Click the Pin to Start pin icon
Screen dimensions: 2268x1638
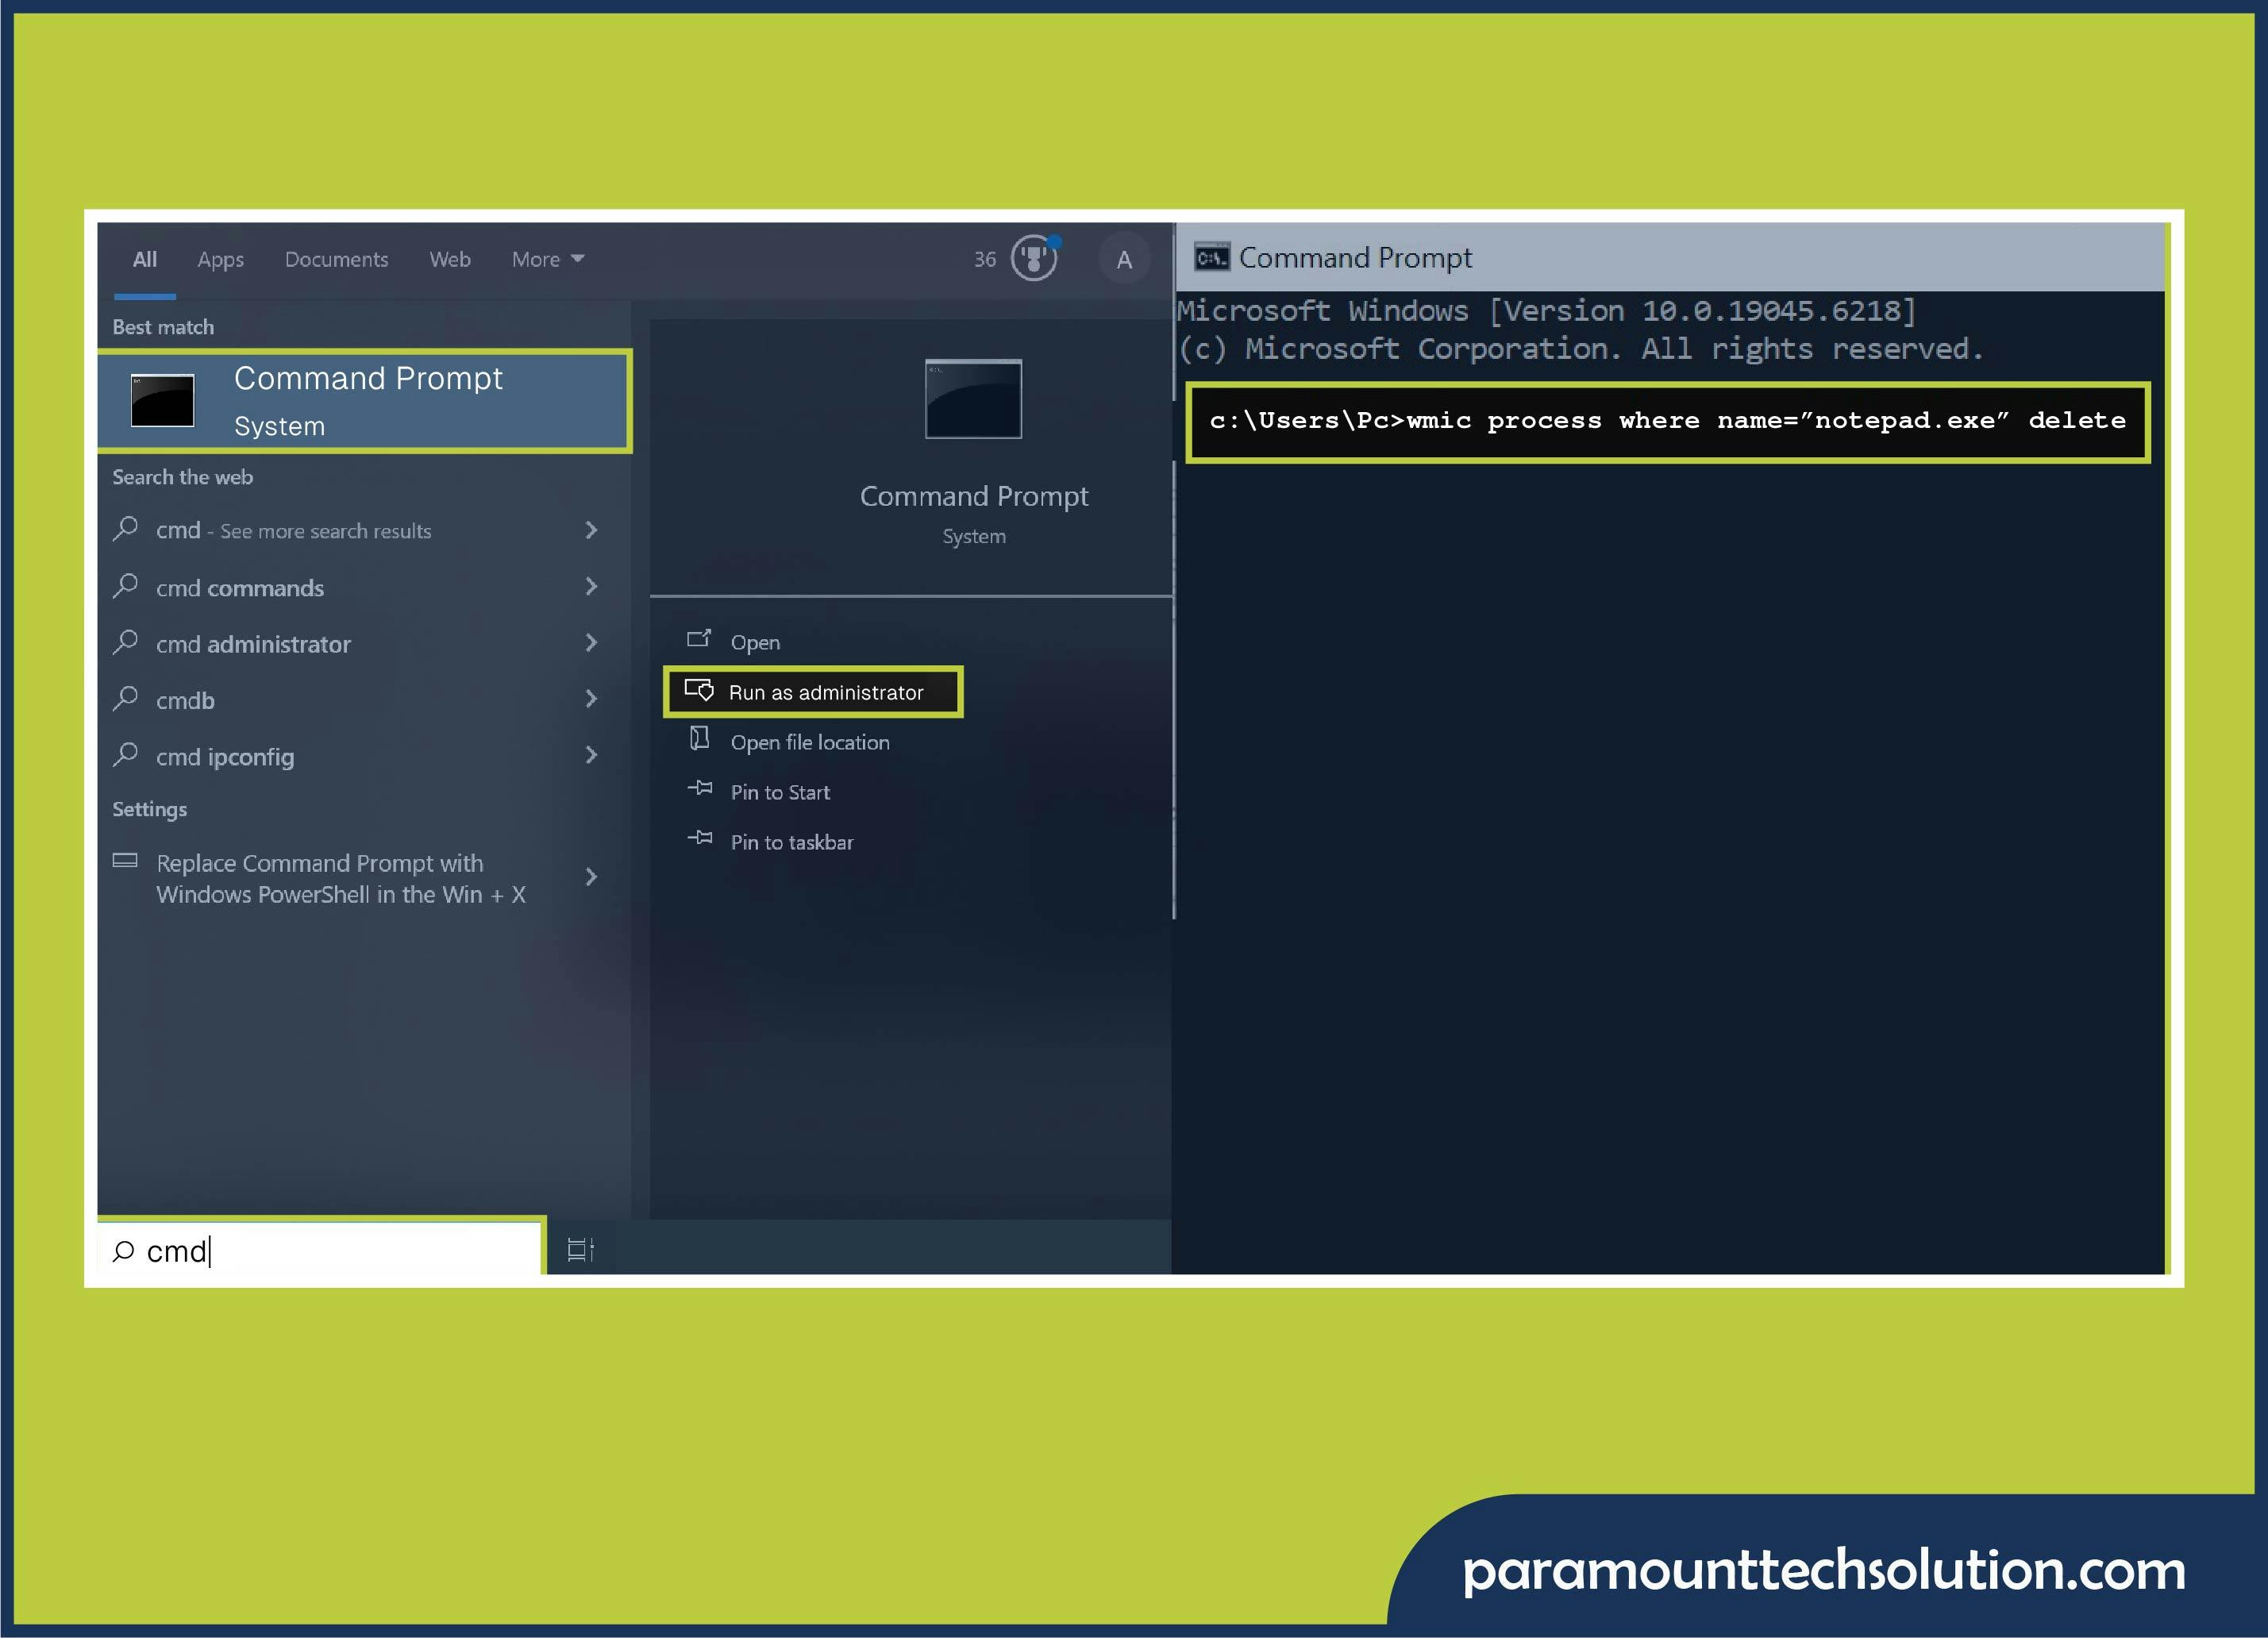tap(700, 788)
